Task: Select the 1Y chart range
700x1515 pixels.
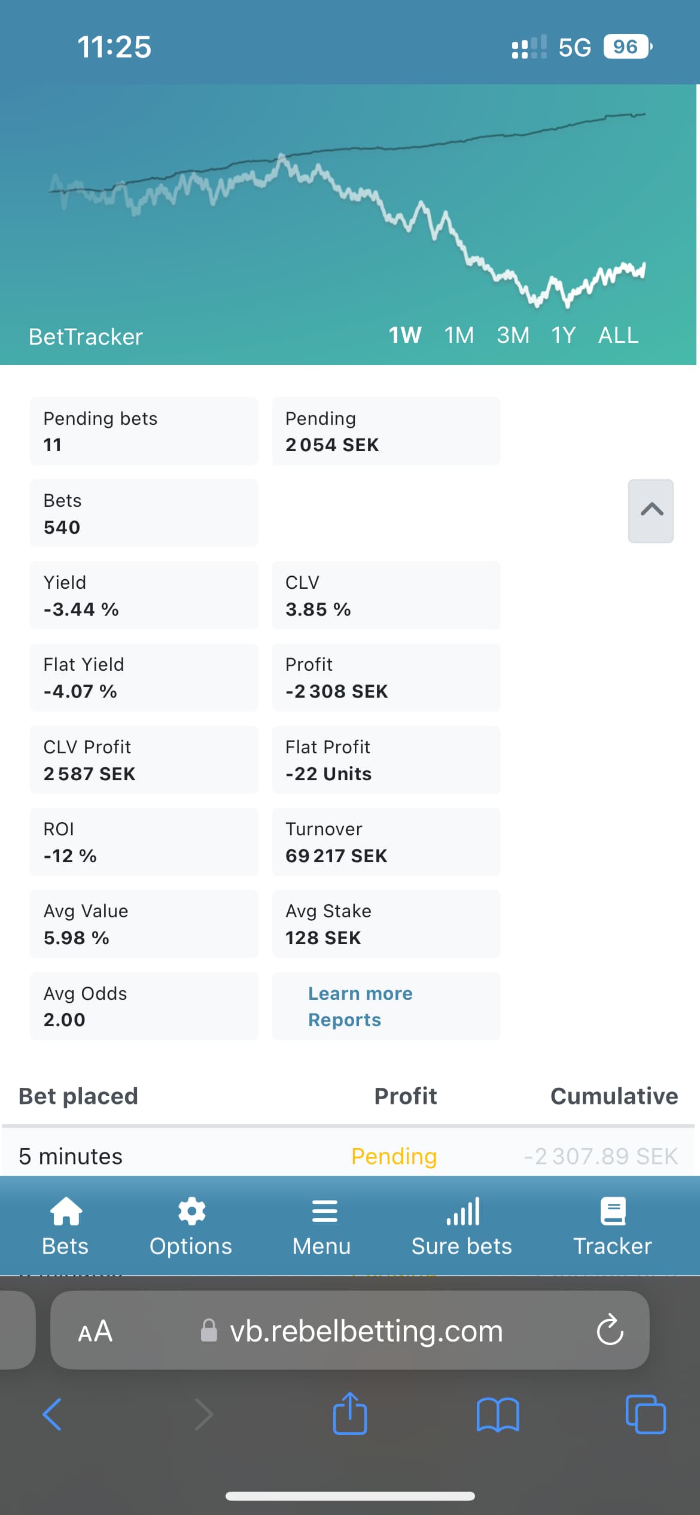Action: point(564,335)
